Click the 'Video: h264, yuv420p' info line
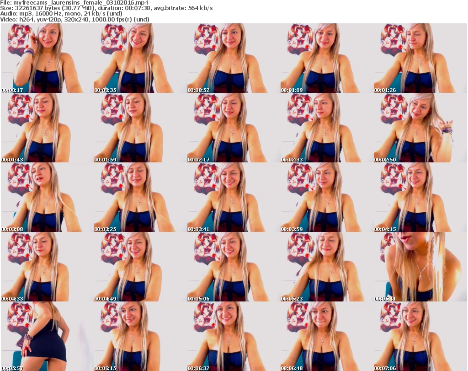468x371 pixels. click(74, 19)
